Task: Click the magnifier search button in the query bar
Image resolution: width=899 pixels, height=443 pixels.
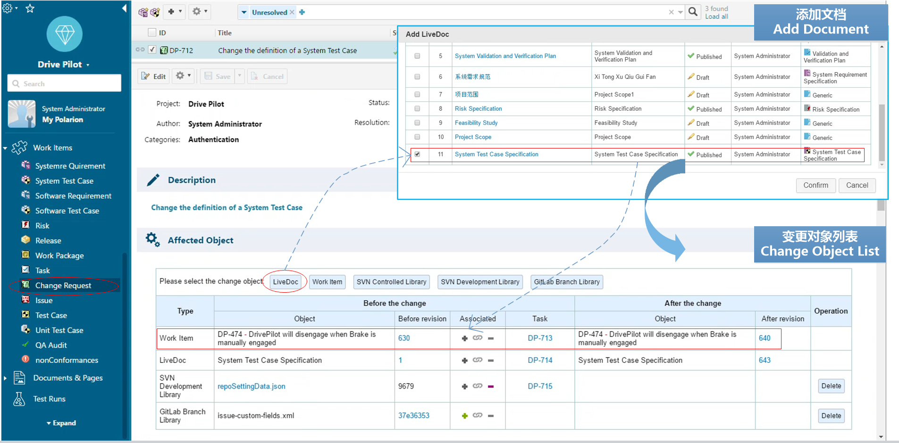Action: (693, 12)
